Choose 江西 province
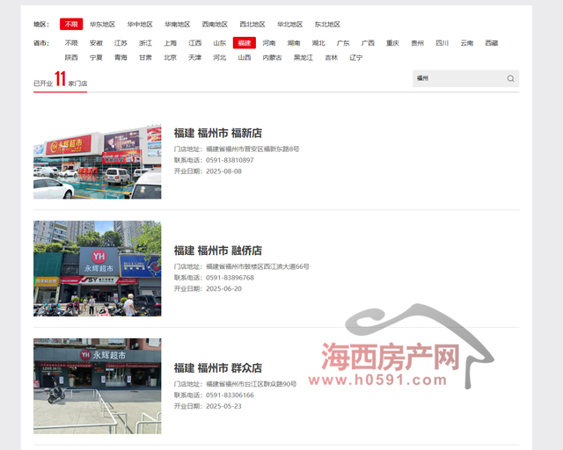Viewport: 563px width, 450px height. coord(195,43)
